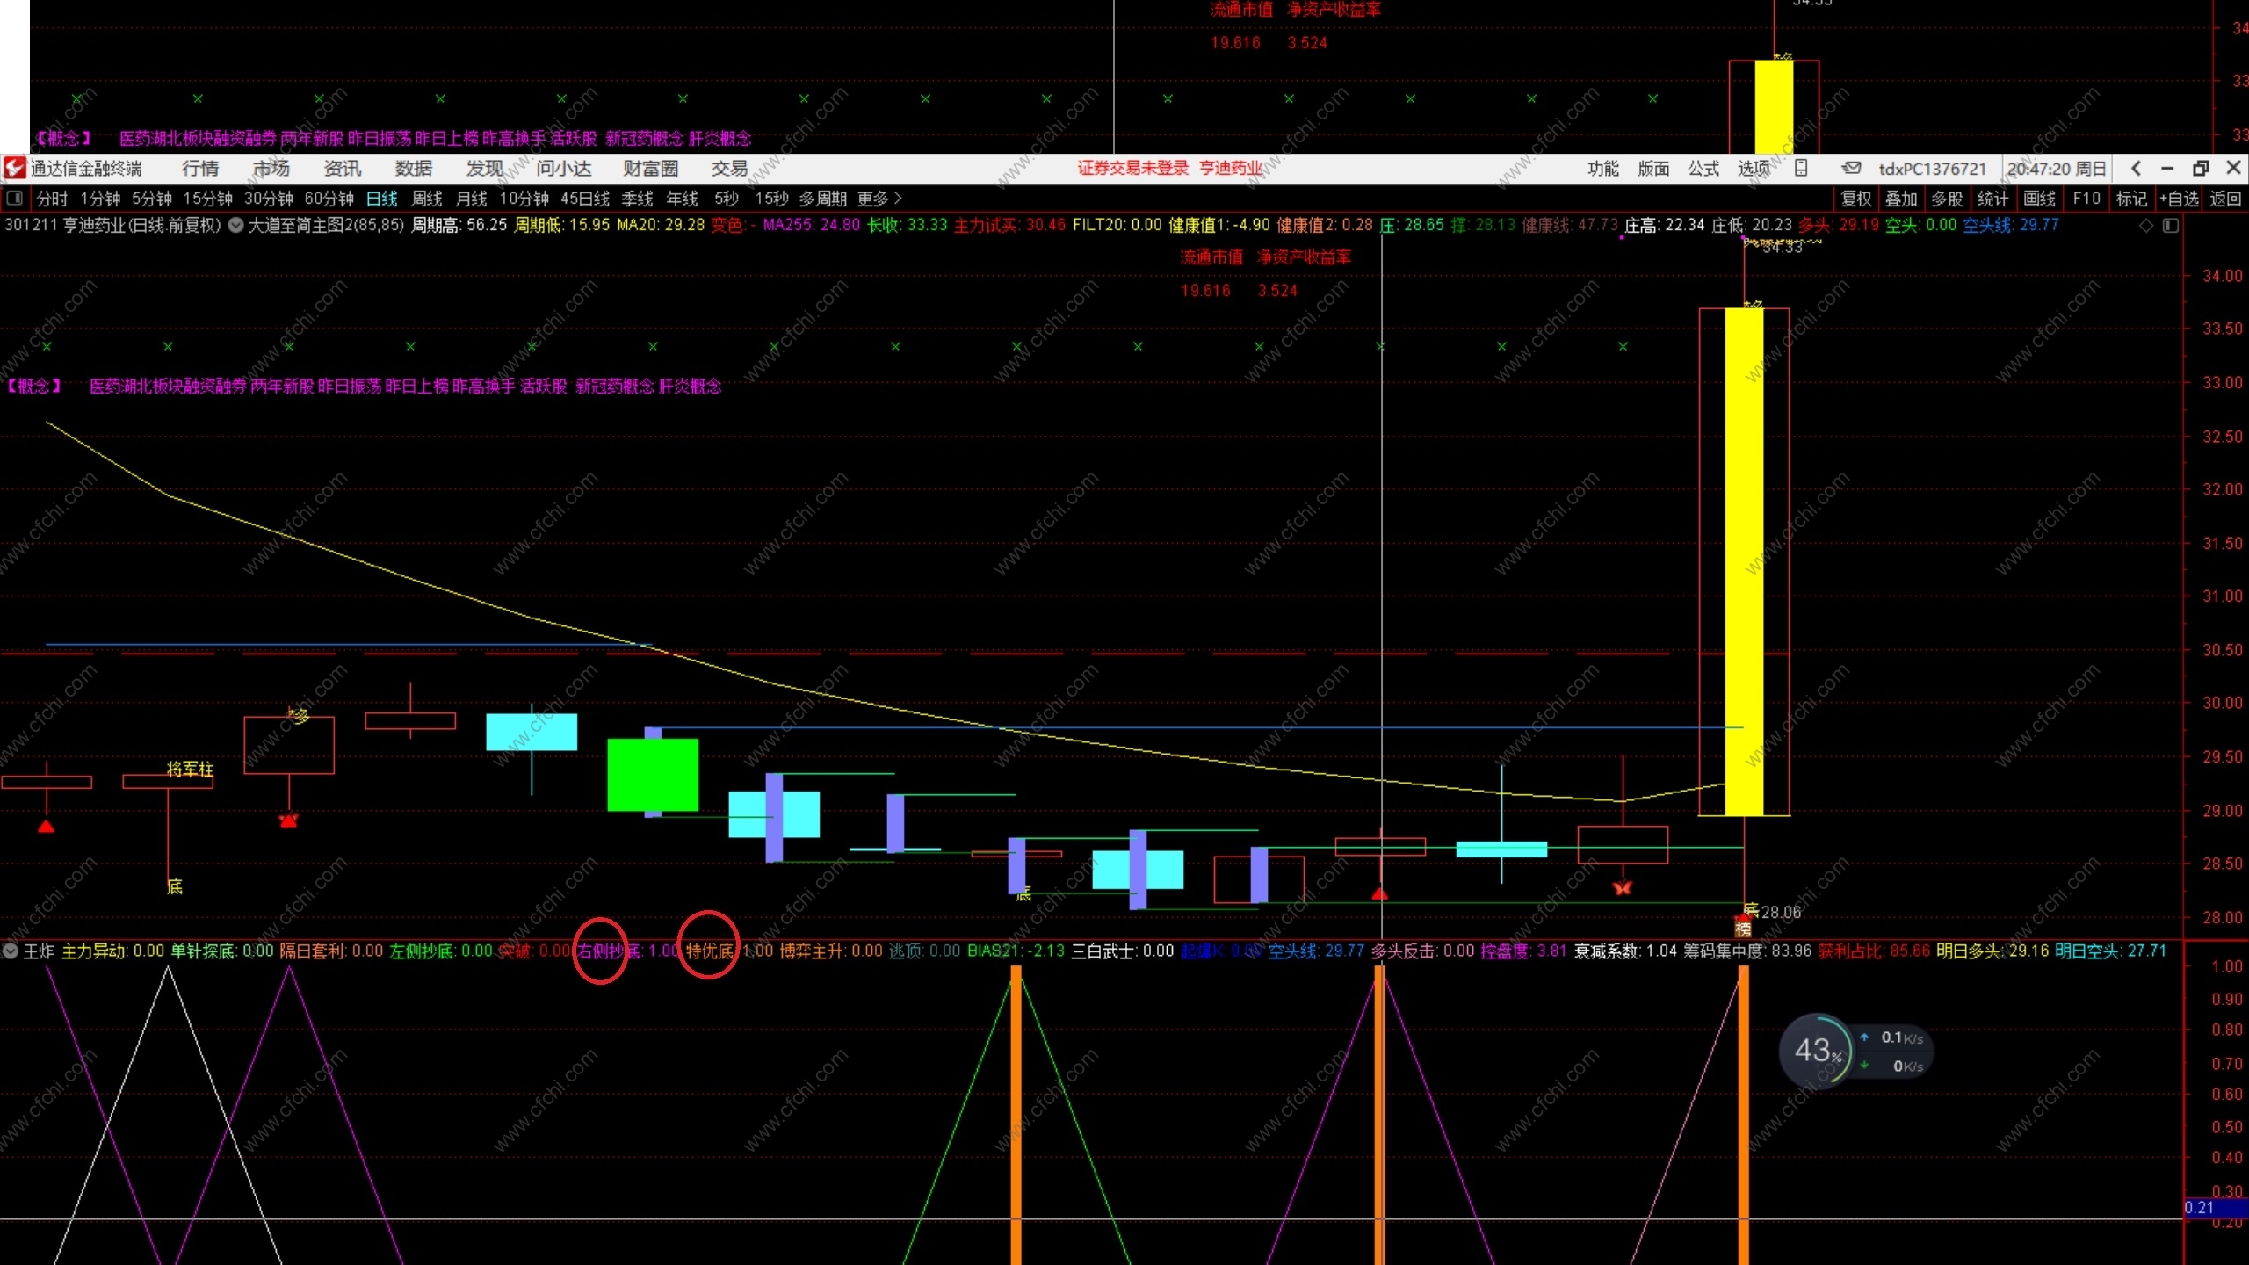Expand main chart indicator dropdown arrow

[x=235, y=225]
